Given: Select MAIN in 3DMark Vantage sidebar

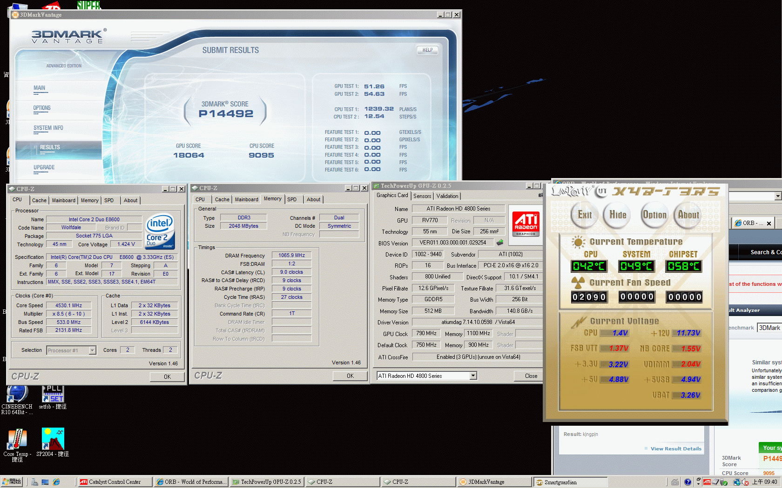Looking at the screenshot, I should point(39,88).
